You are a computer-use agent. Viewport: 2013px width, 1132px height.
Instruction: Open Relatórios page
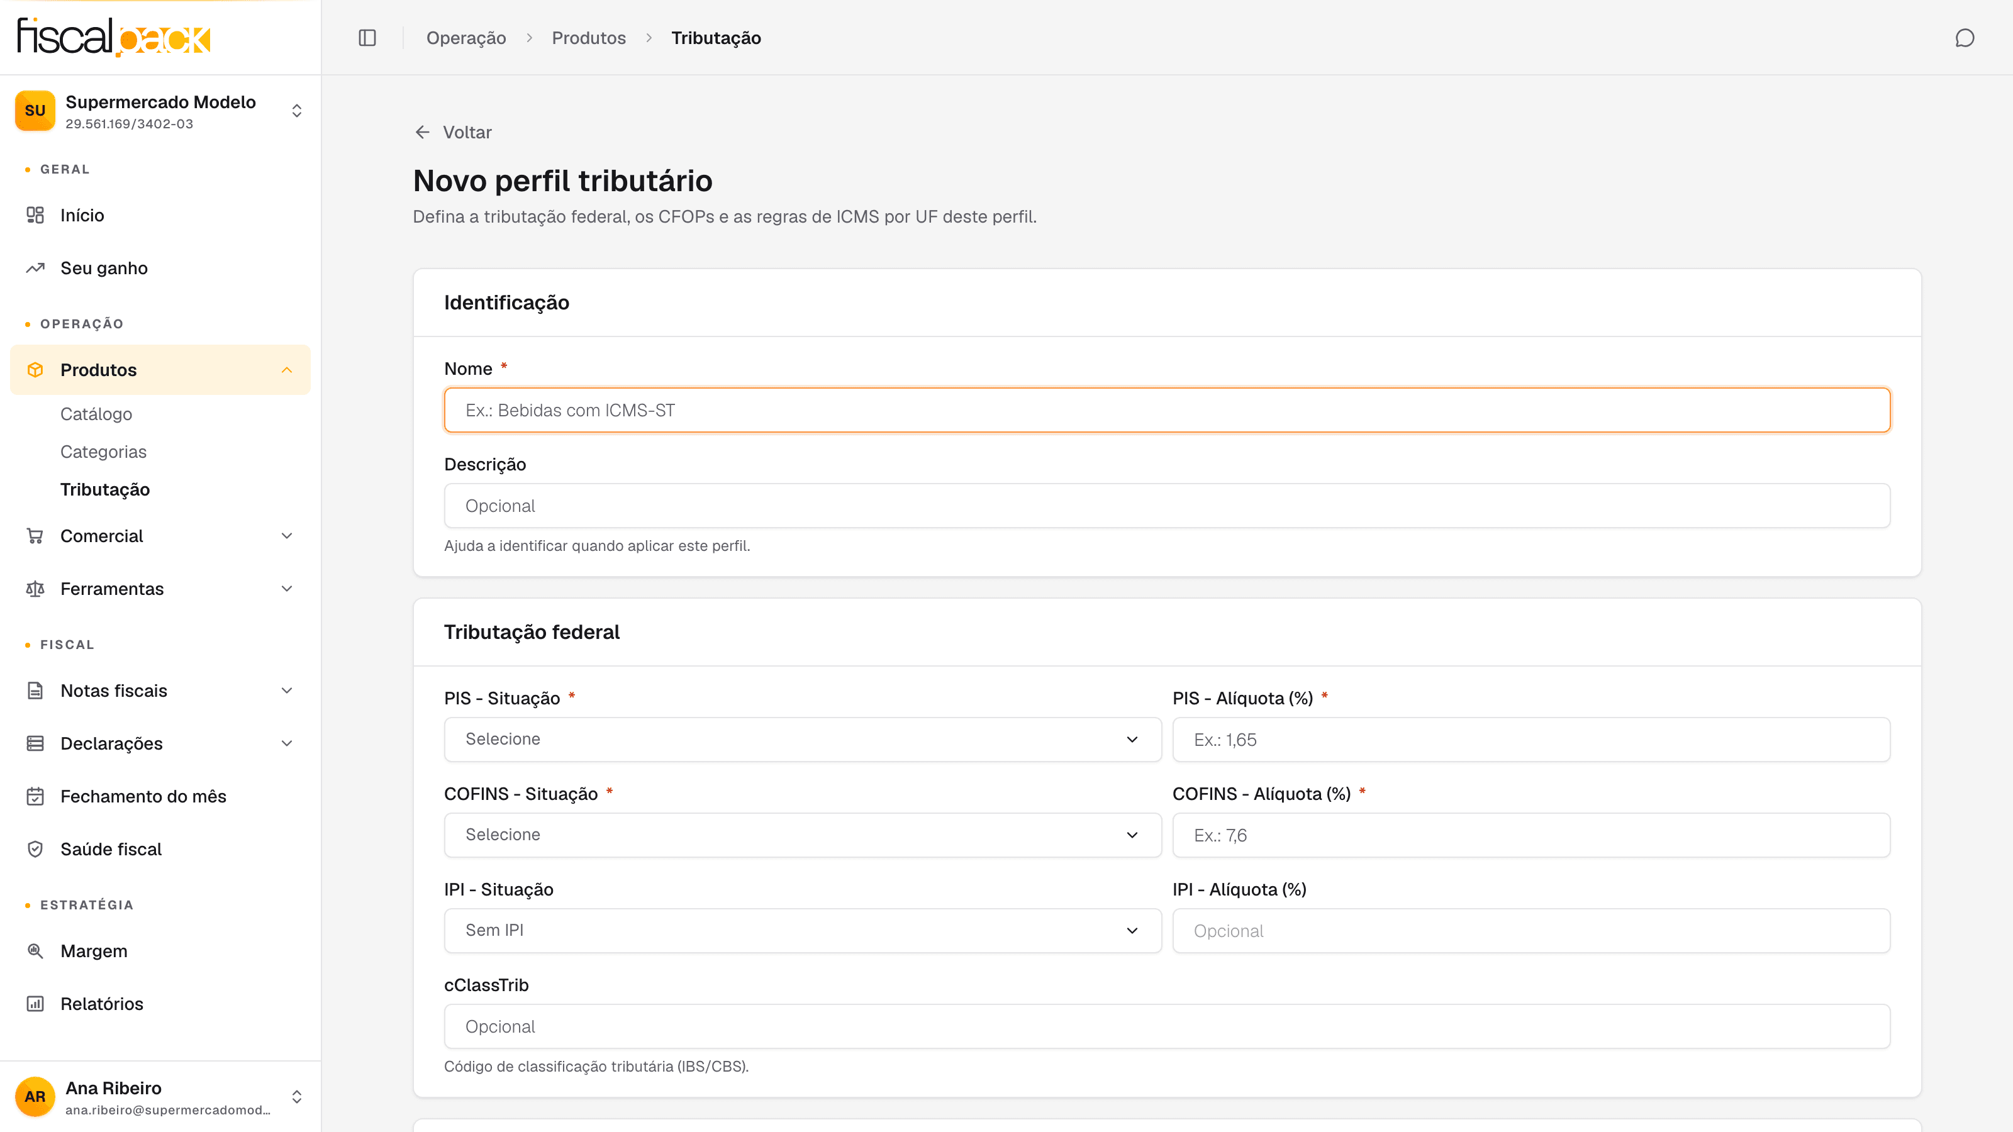point(160,1004)
